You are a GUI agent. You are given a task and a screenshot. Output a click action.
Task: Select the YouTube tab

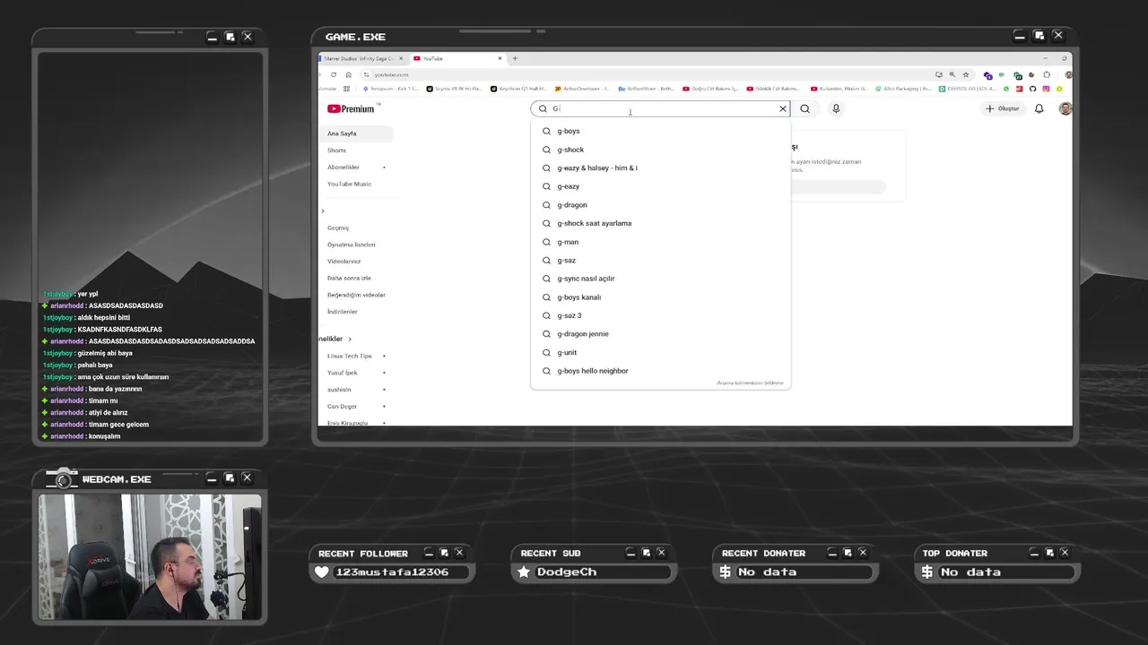[x=457, y=58]
